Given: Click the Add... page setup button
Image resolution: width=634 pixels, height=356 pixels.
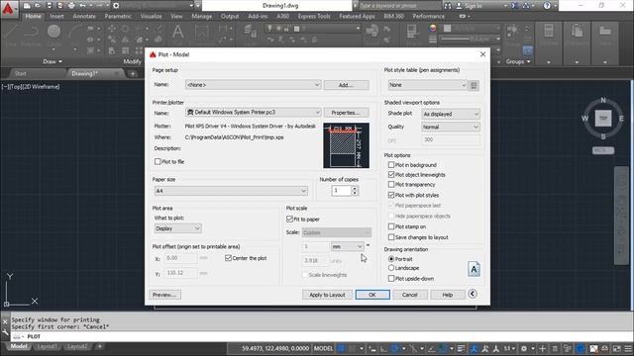Looking at the screenshot, I should pos(346,85).
